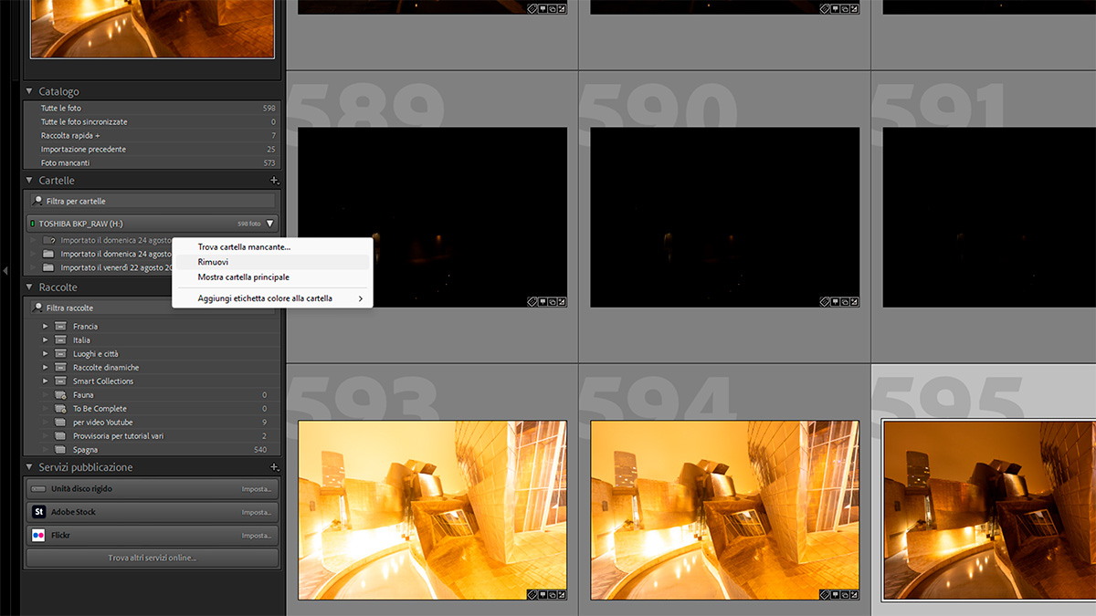This screenshot has height=616, width=1096.
Task: Select Raccolta rapida + in Catalogo
Action: coord(153,135)
